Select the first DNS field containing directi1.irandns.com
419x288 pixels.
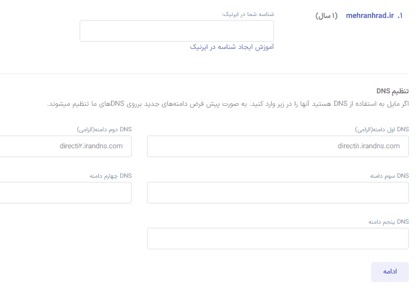[278, 146]
